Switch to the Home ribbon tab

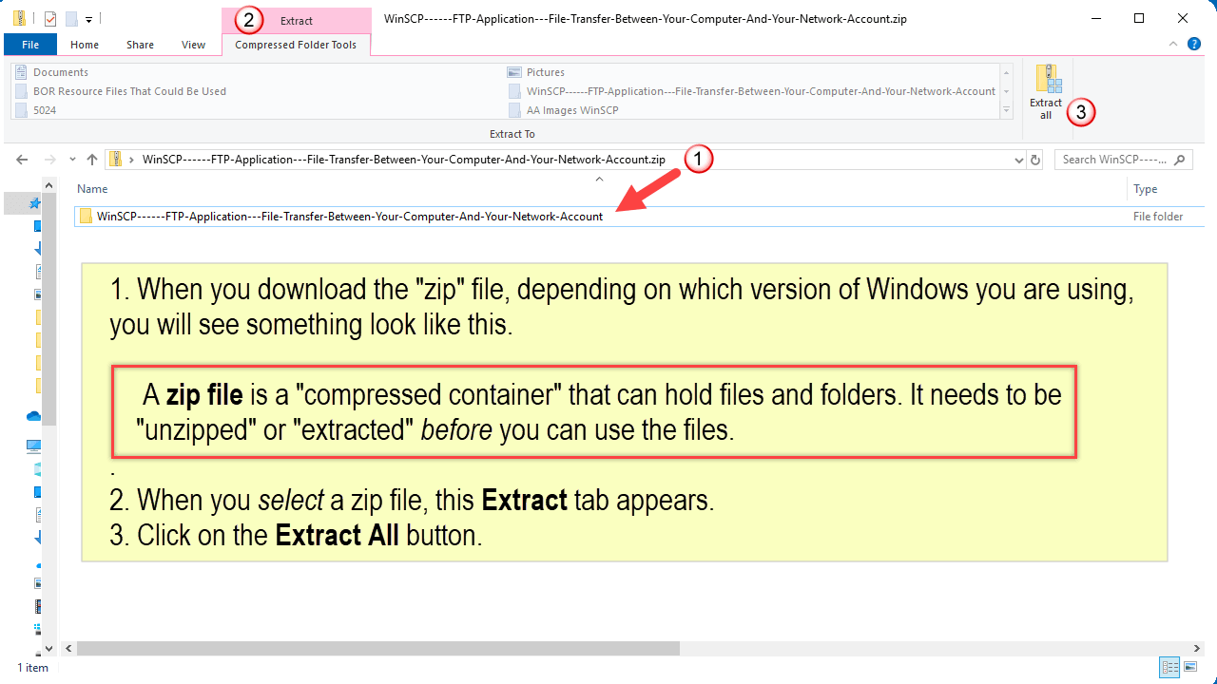click(x=85, y=45)
